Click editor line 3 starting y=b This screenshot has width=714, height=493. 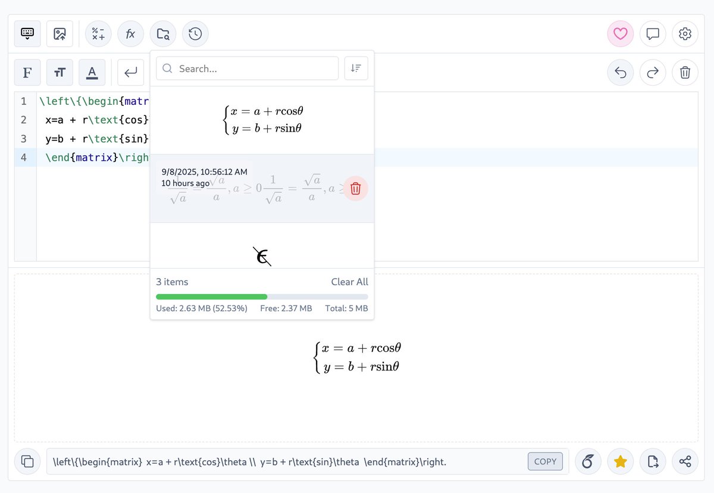[x=96, y=139]
